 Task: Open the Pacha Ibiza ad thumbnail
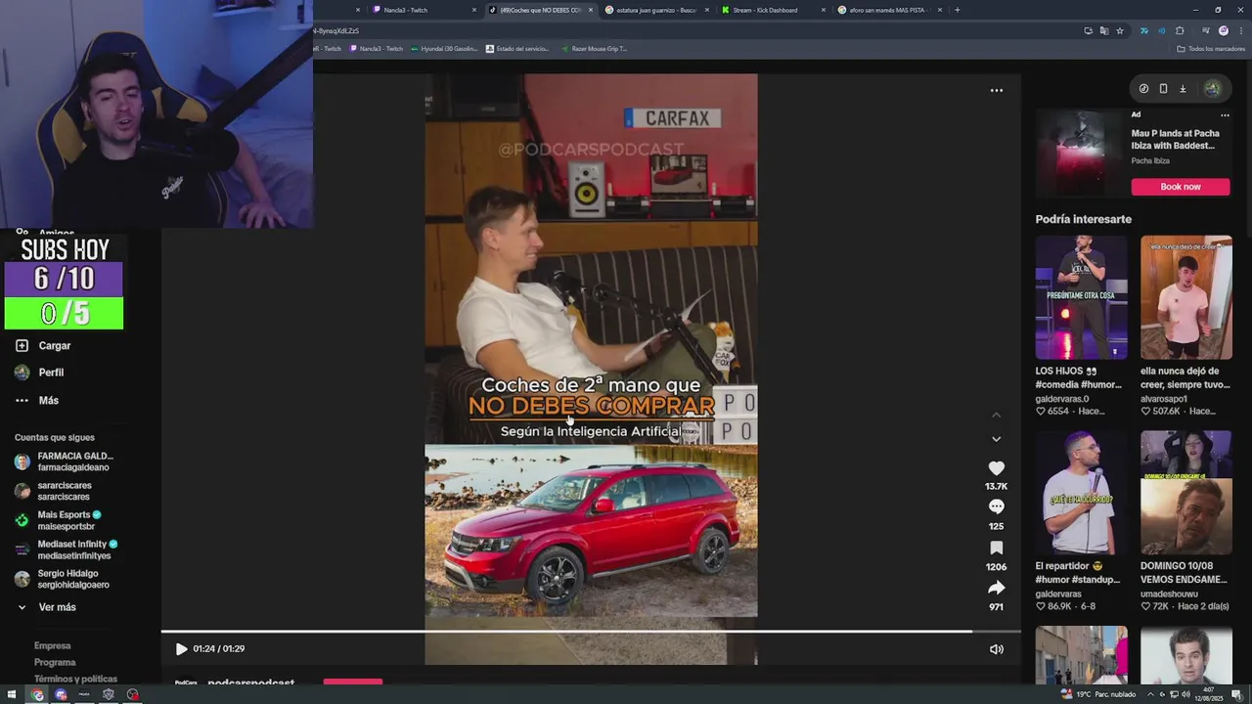coord(1081,152)
